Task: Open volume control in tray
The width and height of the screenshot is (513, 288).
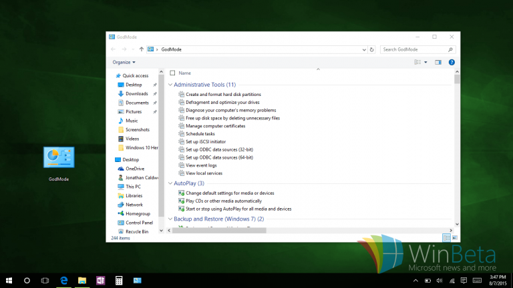Action: pyautogui.click(x=440, y=281)
